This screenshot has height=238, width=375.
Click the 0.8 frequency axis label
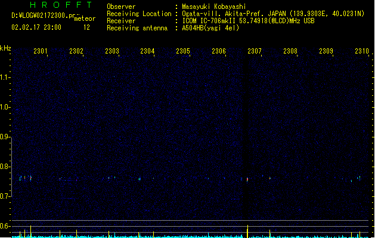pyautogui.click(x=5, y=167)
